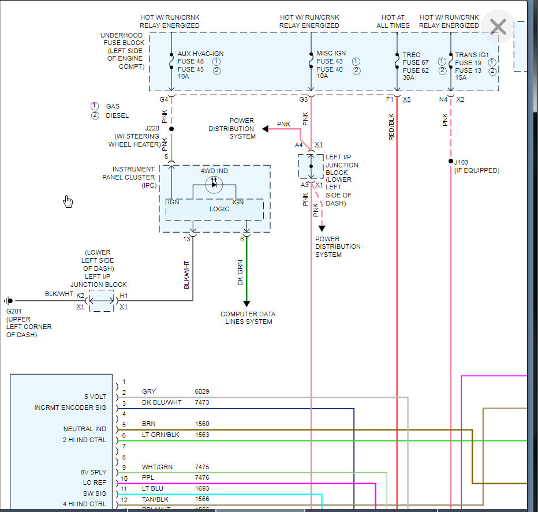Click the G201 (UPPER LEFT CORNER OF DASH) label
The width and height of the screenshot is (538, 512).
coord(28,323)
